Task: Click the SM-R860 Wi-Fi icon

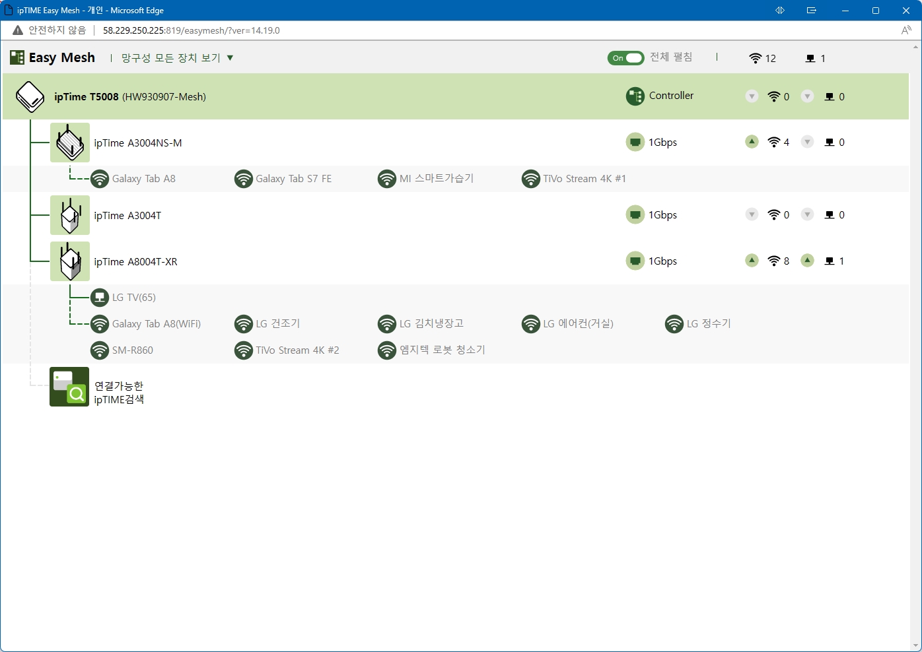Action: click(100, 350)
